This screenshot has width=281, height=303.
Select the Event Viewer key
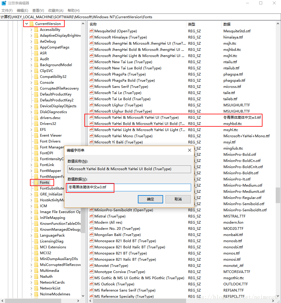click(x=51, y=135)
